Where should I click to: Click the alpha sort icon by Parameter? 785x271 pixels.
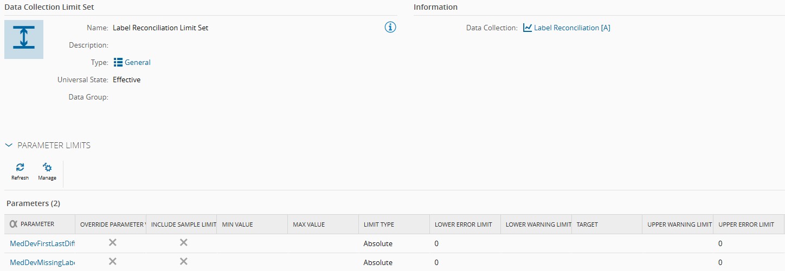coord(14,224)
